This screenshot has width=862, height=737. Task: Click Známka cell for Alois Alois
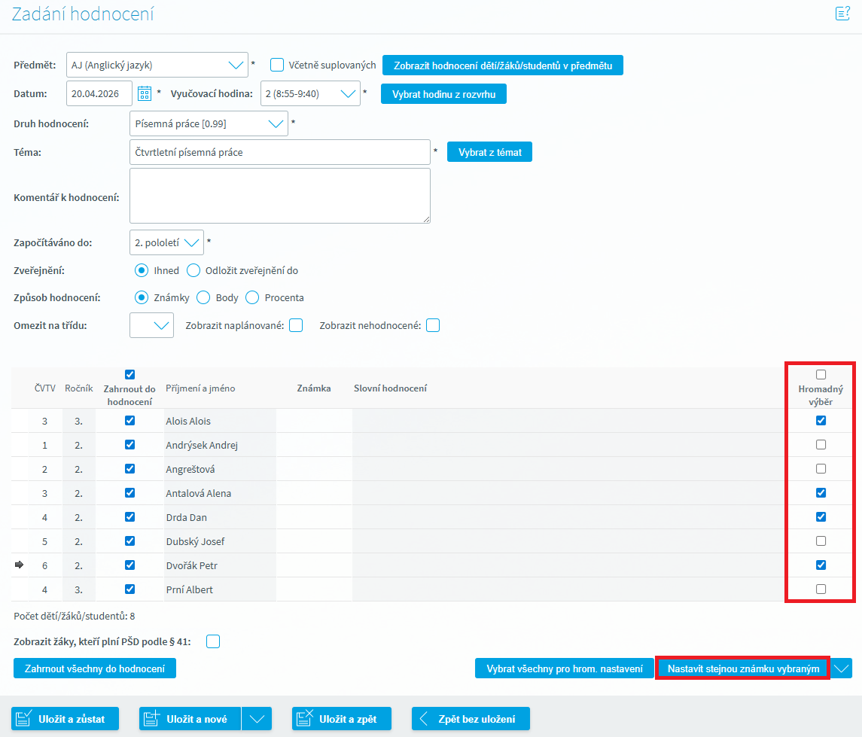314,421
